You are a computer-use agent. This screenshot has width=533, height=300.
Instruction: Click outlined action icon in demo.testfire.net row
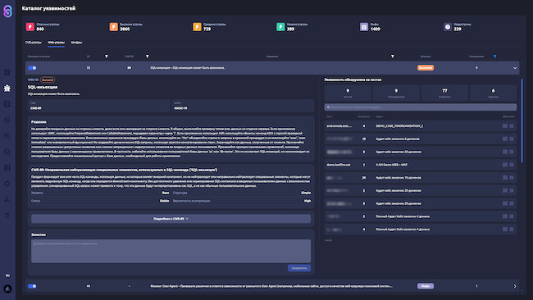[511, 165]
